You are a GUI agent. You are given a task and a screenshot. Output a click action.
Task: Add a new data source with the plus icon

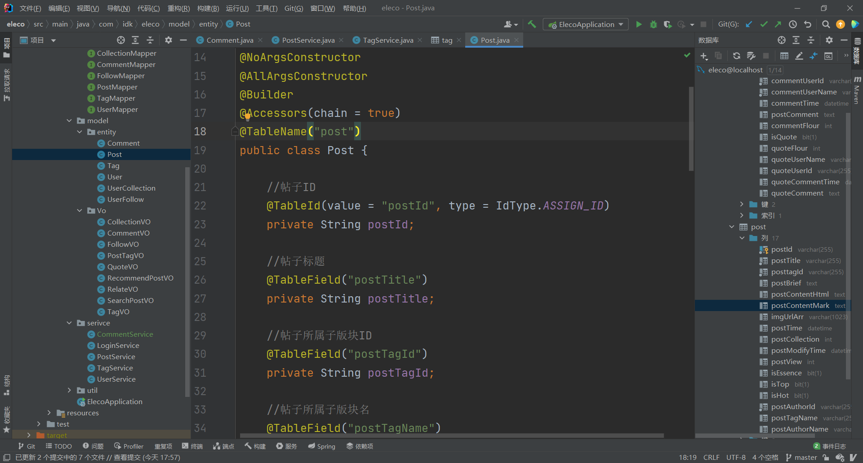[703, 56]
